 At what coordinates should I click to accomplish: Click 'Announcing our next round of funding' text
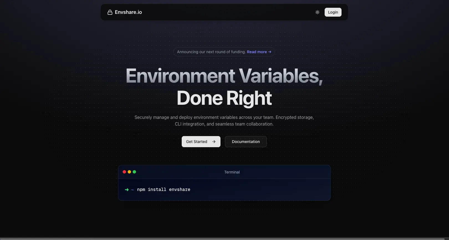coord(211,52)
